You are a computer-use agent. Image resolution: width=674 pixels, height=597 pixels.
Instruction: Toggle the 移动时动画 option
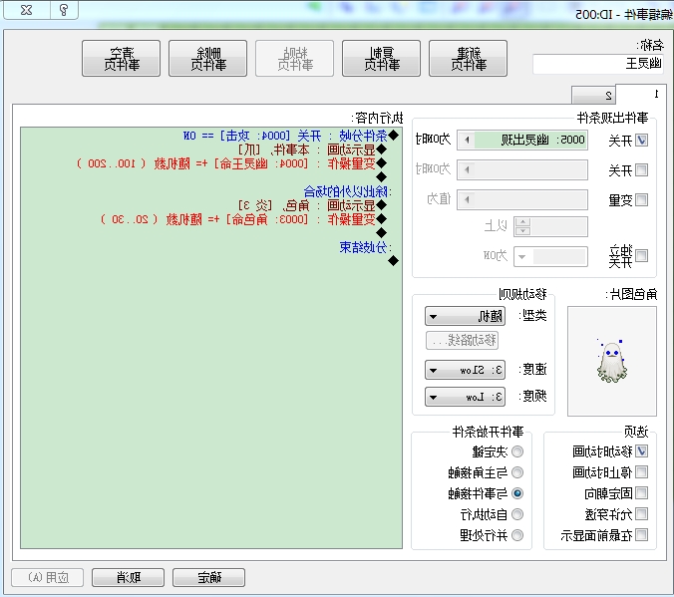tap(641, 450)
